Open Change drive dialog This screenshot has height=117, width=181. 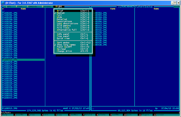[73, 51]
